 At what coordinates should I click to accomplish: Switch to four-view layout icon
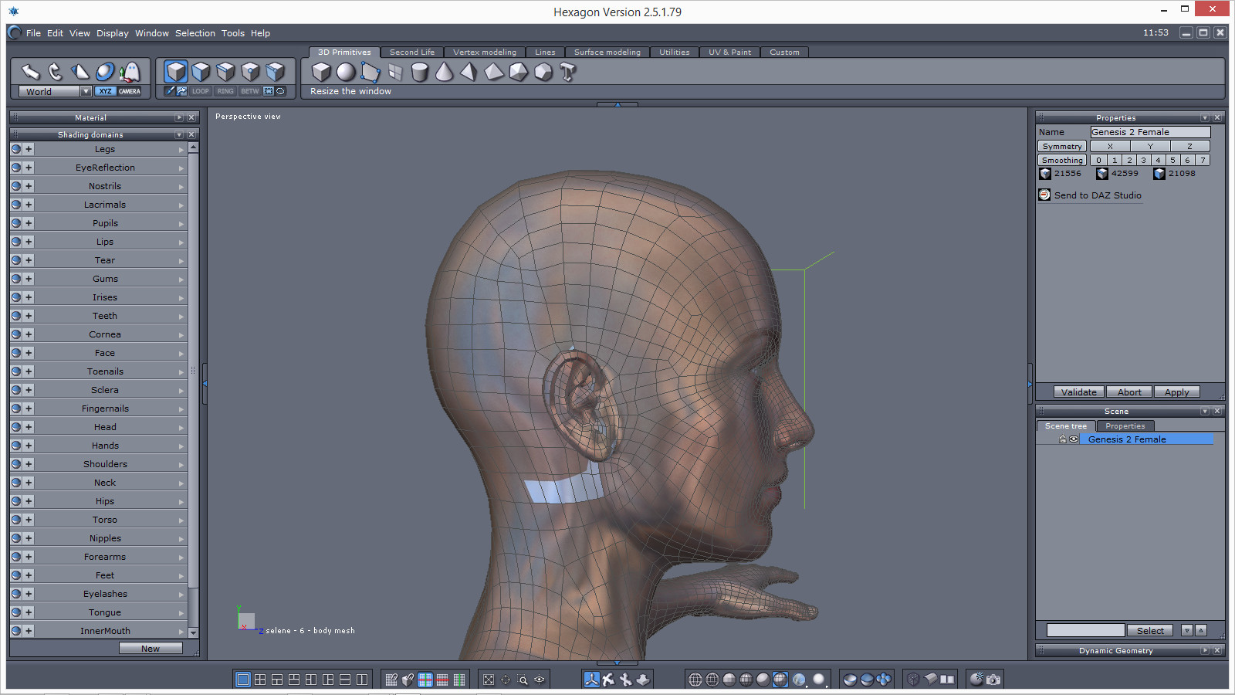[x=260, y=680]
